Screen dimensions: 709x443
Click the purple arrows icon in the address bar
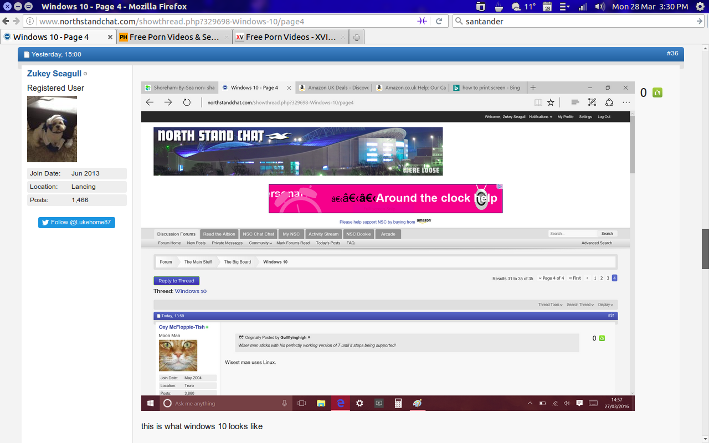(422, 21)
